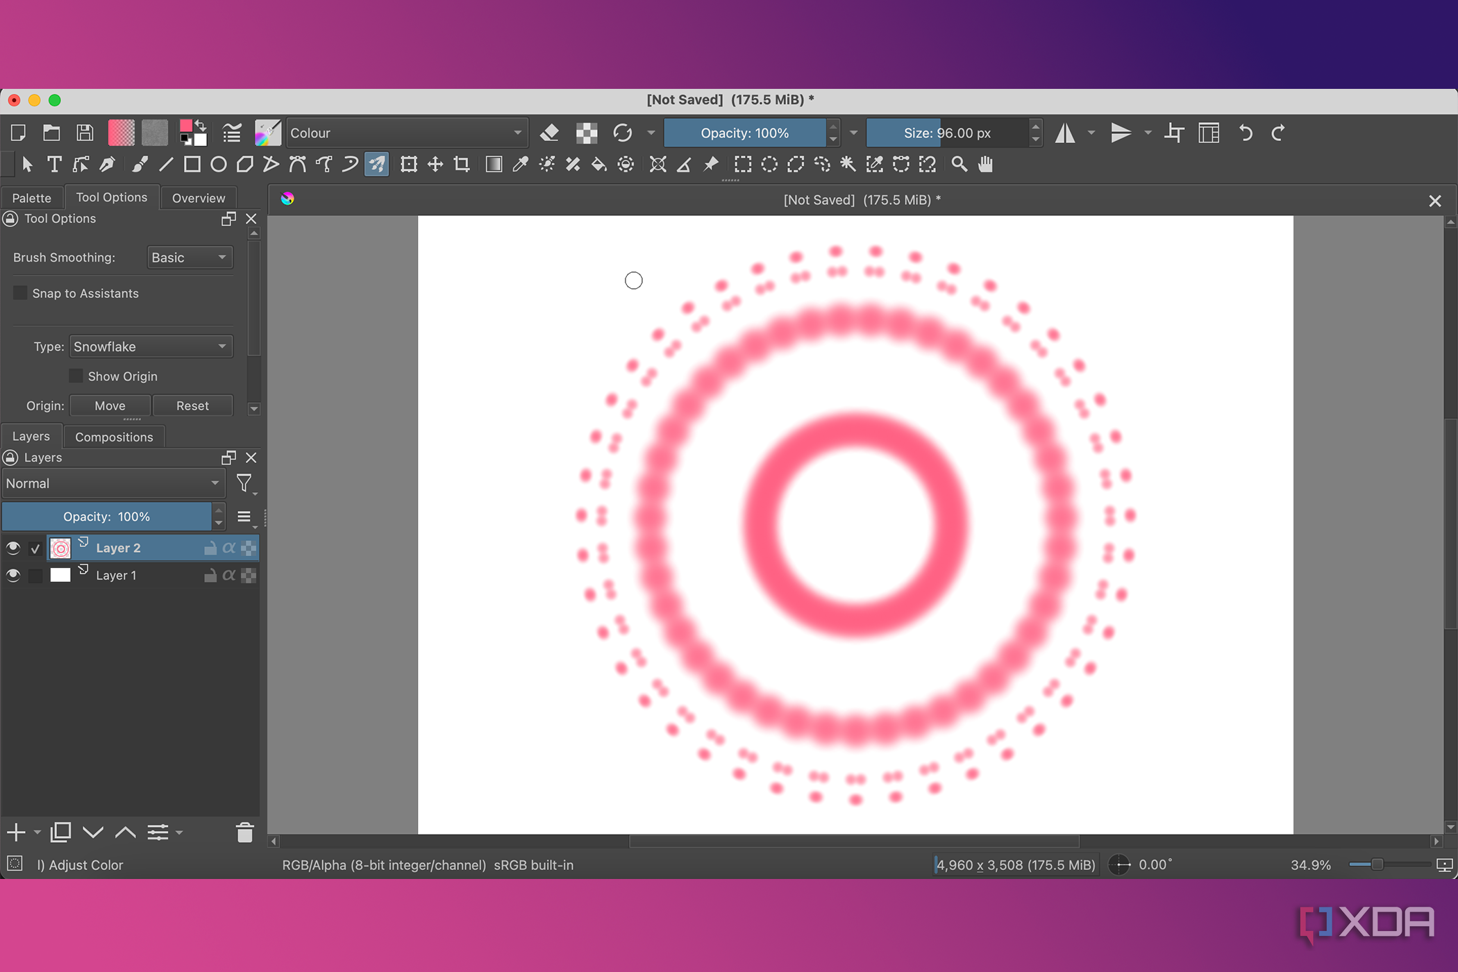Click the Undo arrow icon
The width and height of the screenshot is (1458, 972).
click(x=1246, y=133)
